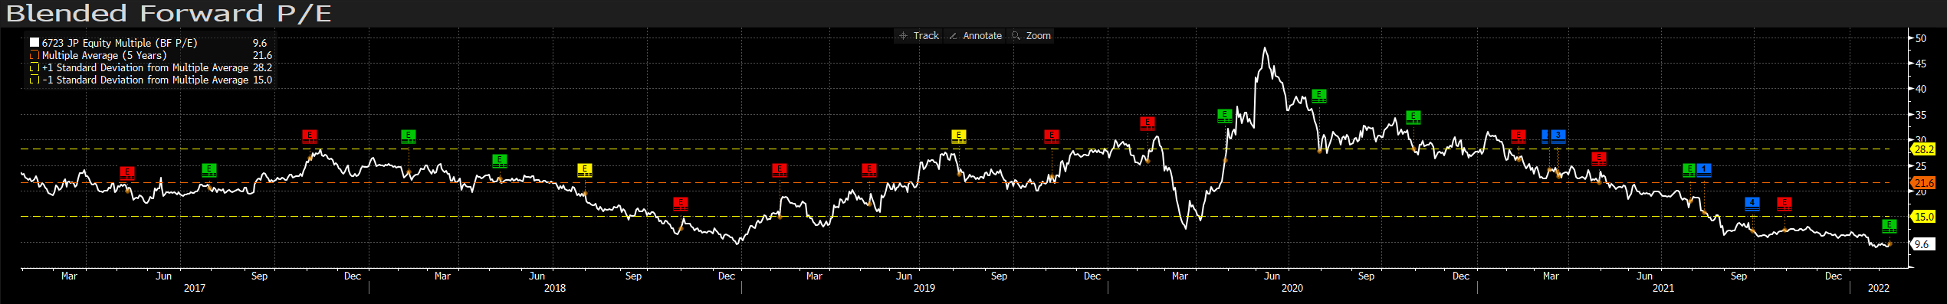1947x304 pixels.
Task: Open the red E marker before Mar 2021
Action: coord(1519,136)
